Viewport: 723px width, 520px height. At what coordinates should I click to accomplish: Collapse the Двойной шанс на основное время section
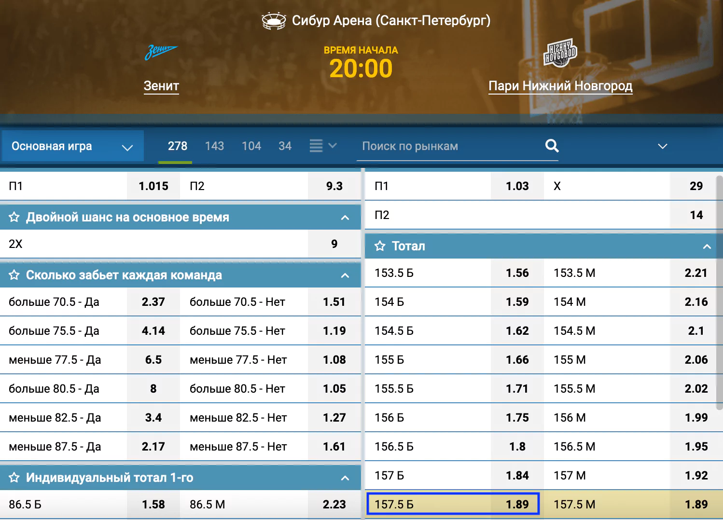coord(345,218)
